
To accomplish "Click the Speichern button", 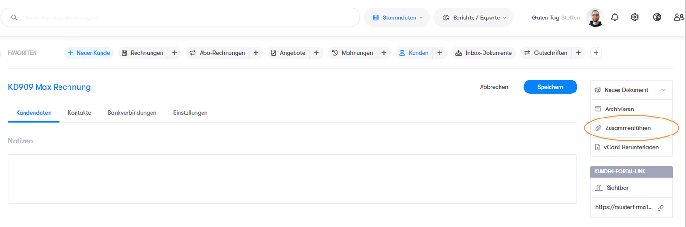I will [550, 87].
